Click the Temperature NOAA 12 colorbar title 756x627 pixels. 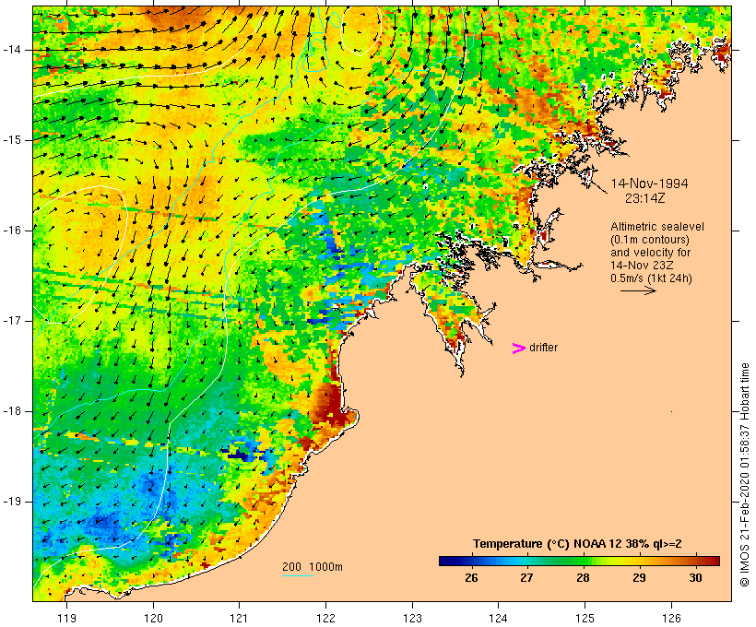pyautogui.click(x=577, y=544)
